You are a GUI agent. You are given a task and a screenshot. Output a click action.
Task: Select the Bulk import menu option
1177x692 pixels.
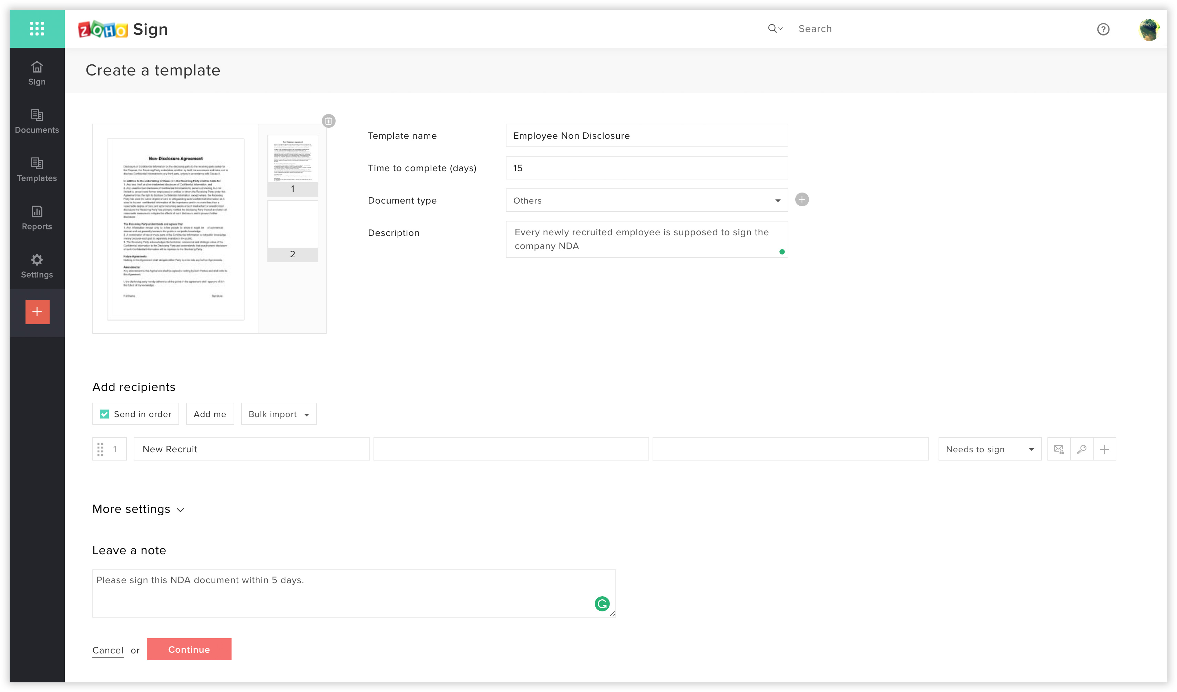(278, 414)
